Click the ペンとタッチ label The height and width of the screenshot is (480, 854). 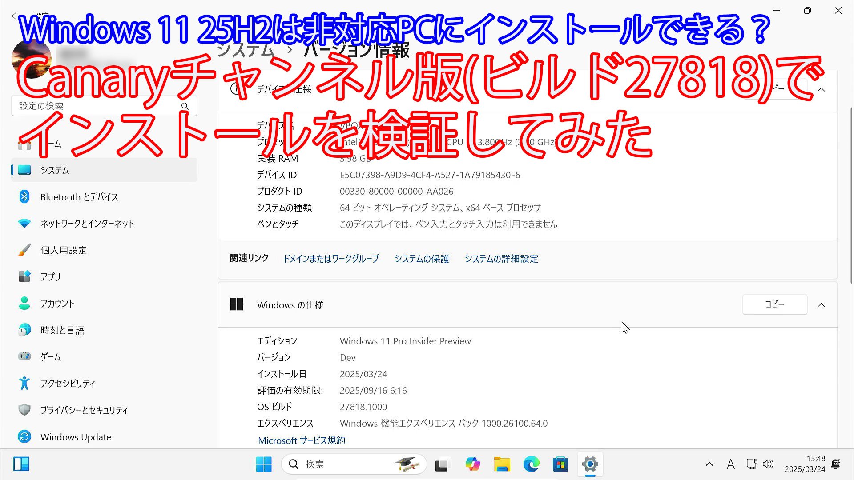point(278,224)
